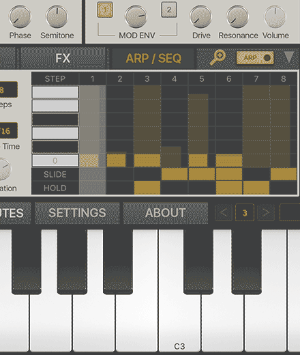
Task: Toggle SLIDE for step 5
Action: (x=202, y=174)
